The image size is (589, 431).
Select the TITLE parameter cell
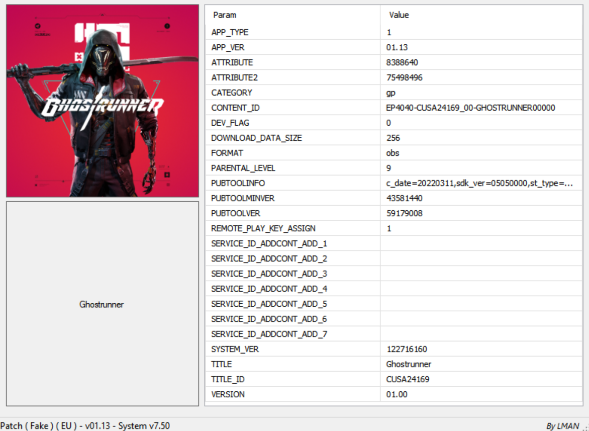292,364
